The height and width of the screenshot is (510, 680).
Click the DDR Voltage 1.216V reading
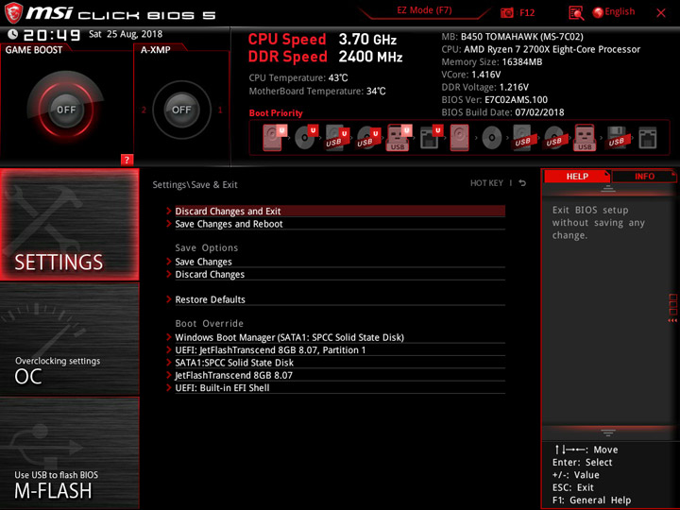pyautogui.click(x=484, y=87)
